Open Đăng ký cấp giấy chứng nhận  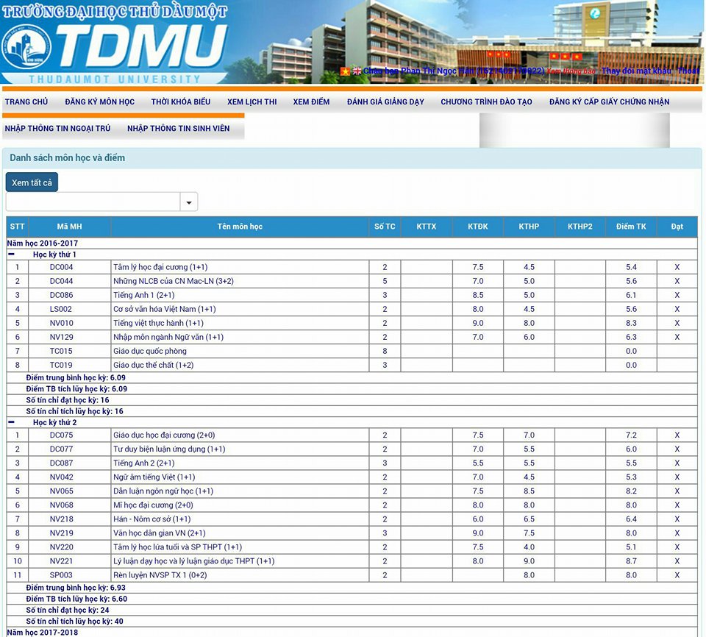[609, 102]
